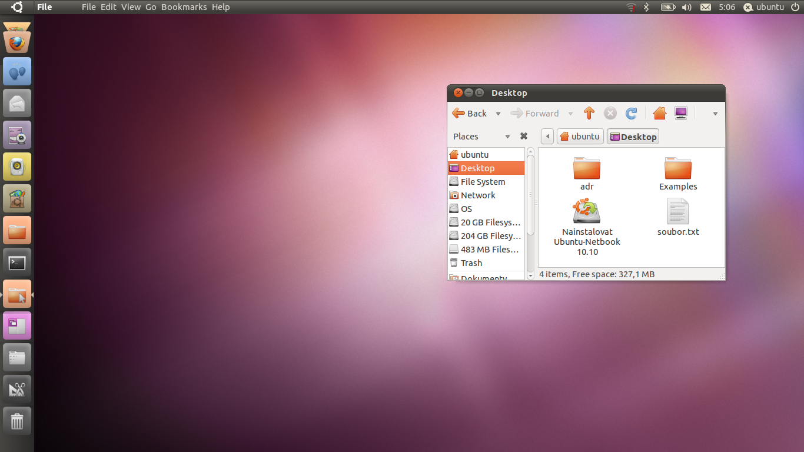The width and height of the screenshot is (804, 452).
Task: Open the Help menu
Action: point(221,7)
